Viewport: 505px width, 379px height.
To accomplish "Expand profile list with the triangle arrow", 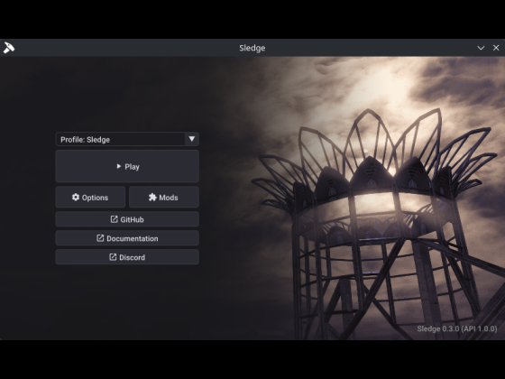I will point(192,139).
